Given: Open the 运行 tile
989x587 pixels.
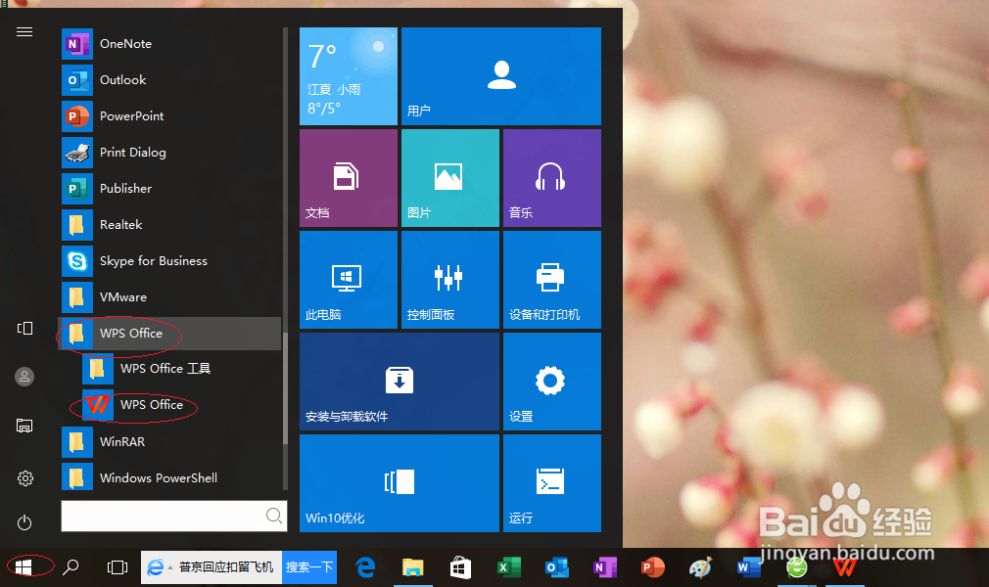Looking at the screenshot, I should coord(552,483).
